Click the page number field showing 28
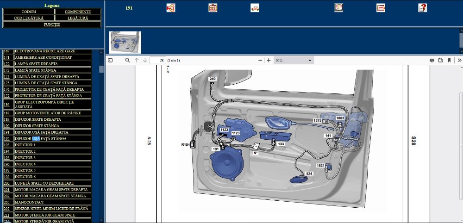The width and height of the screenshot is (463, 223). (158, 60)
